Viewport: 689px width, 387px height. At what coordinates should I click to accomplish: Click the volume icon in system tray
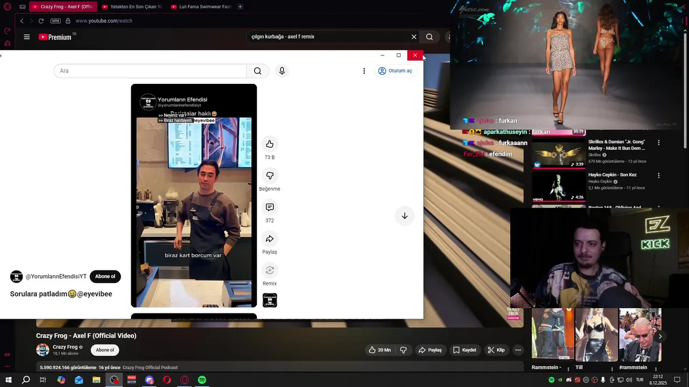[x=629, y=380]
